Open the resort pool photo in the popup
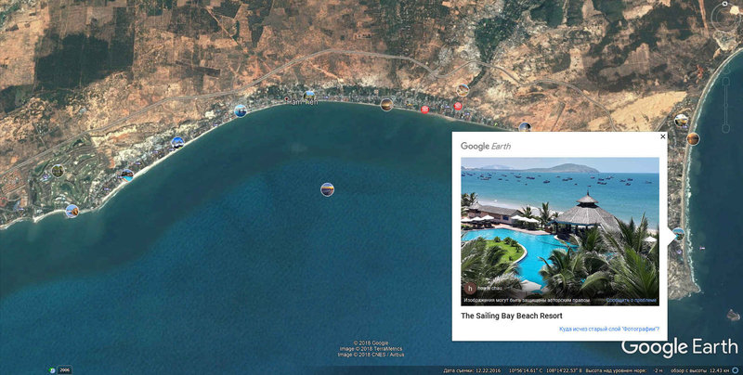Viewport: 743px width, 375px height. pyautogui.click(x=560, y=231)
